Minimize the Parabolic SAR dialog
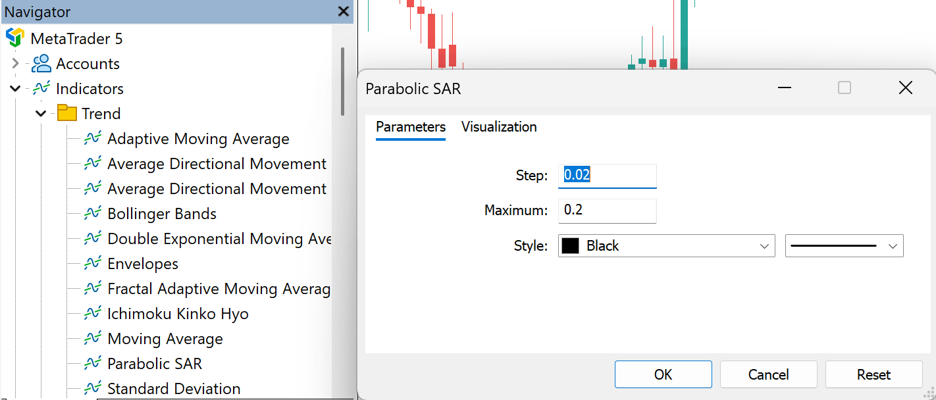This screenshot has height=400, width=936. (x=783, y=87)
